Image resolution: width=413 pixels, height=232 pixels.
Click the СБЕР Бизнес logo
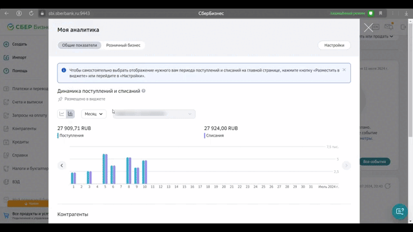point(28,27)
